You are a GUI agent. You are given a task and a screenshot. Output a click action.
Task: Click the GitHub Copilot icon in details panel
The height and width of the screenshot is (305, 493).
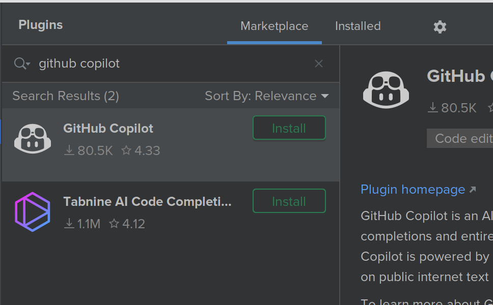386,90
